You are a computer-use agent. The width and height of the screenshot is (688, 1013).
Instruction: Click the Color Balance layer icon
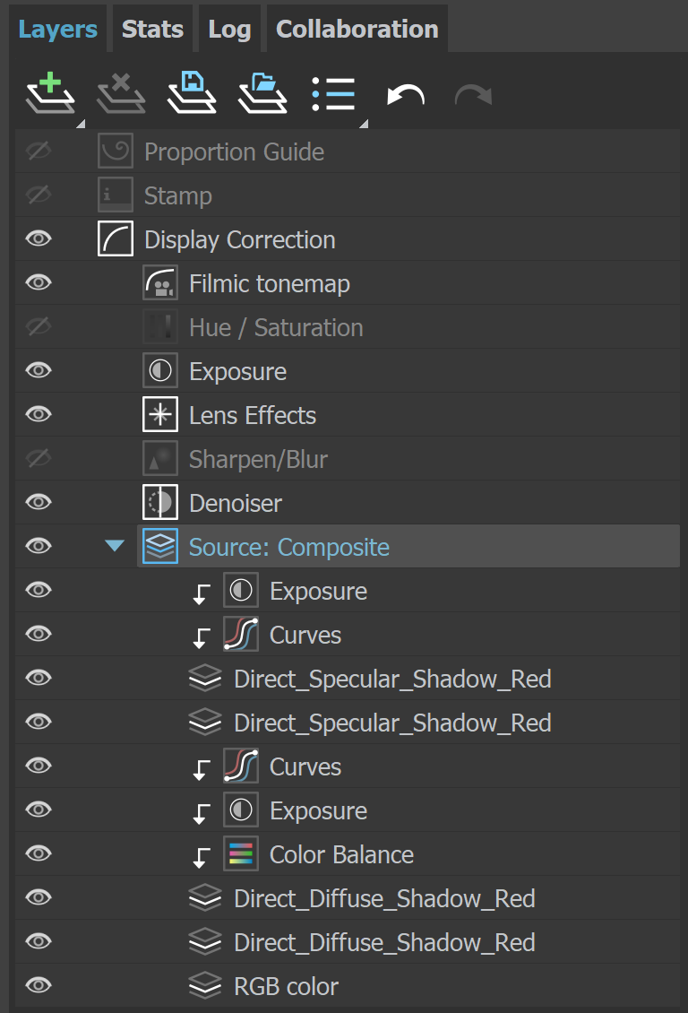pos(241,855)
